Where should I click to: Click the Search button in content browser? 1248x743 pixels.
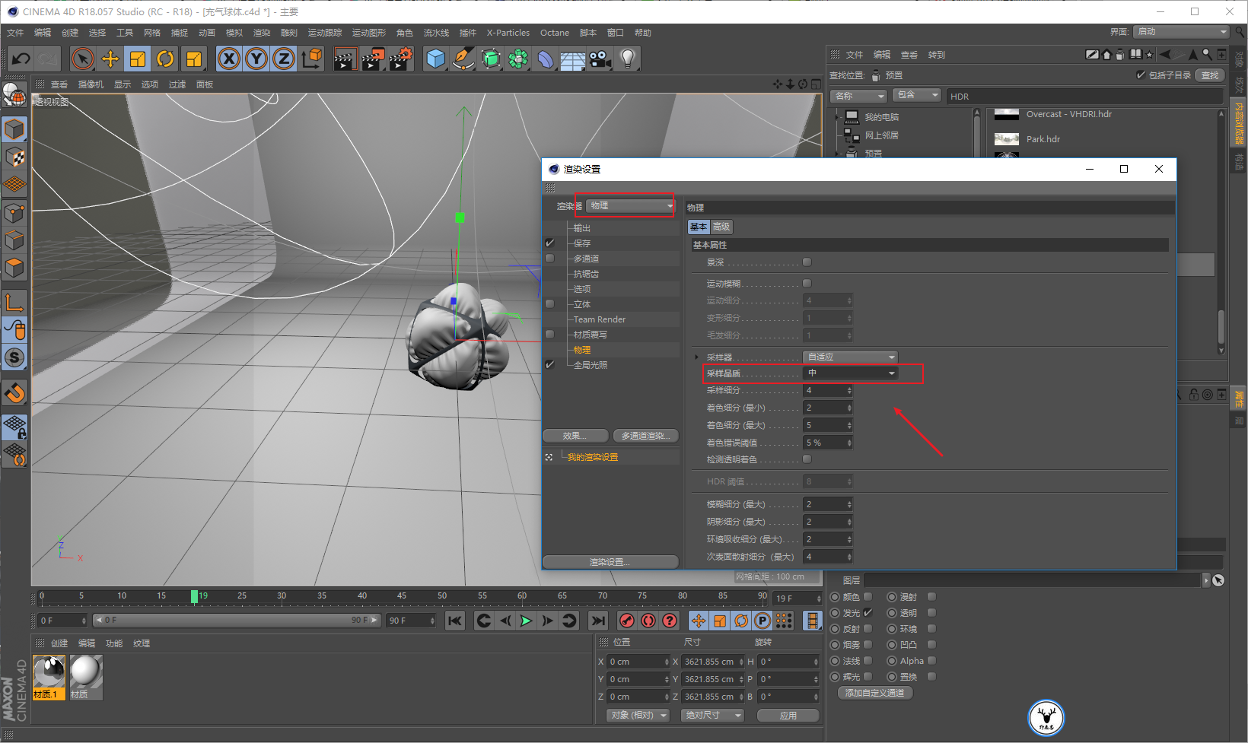pyautogui.click(x=1210, y=75)
